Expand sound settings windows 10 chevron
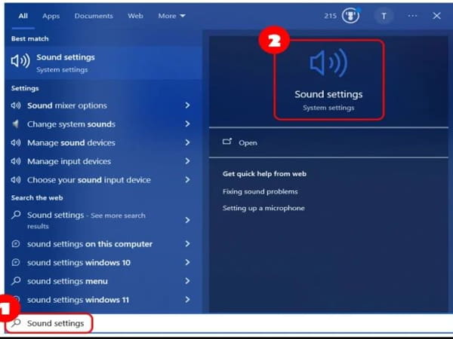Viewport: 453px width, 339px height. [x=187, y=262]
